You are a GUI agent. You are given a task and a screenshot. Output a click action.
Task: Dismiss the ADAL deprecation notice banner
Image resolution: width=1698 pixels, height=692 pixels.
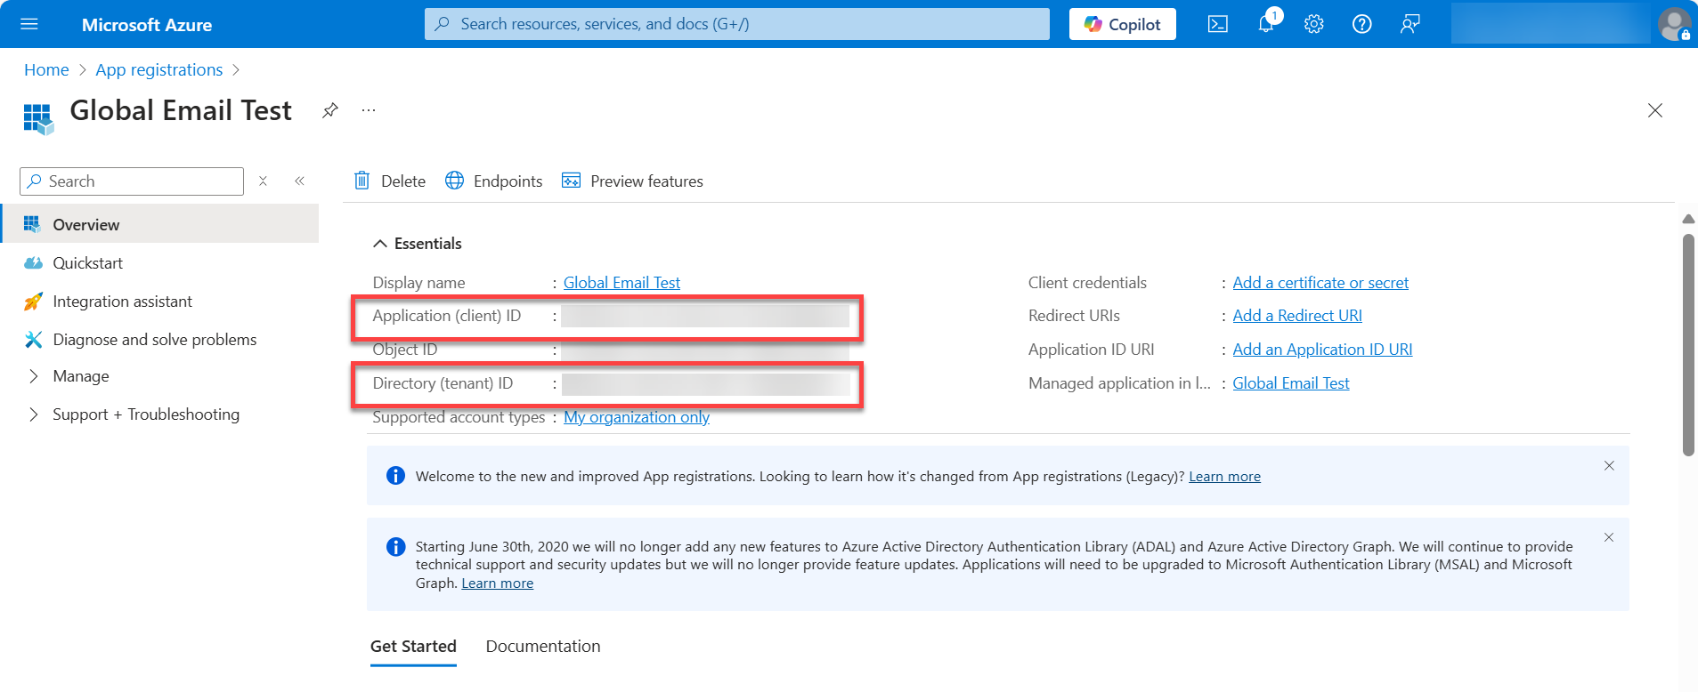coord(1608,537)
